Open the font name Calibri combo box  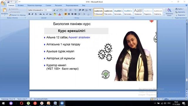[36, 10]
